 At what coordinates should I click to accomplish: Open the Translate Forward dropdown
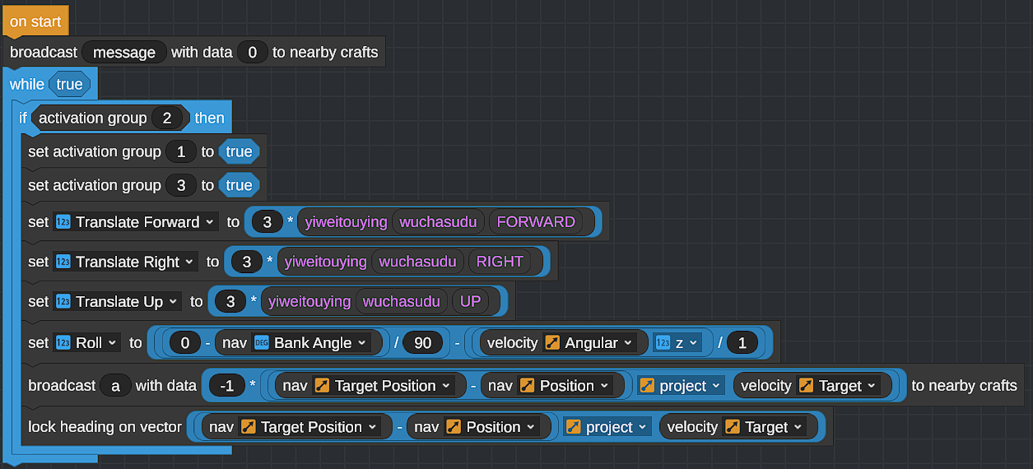(x=137, y=222)
